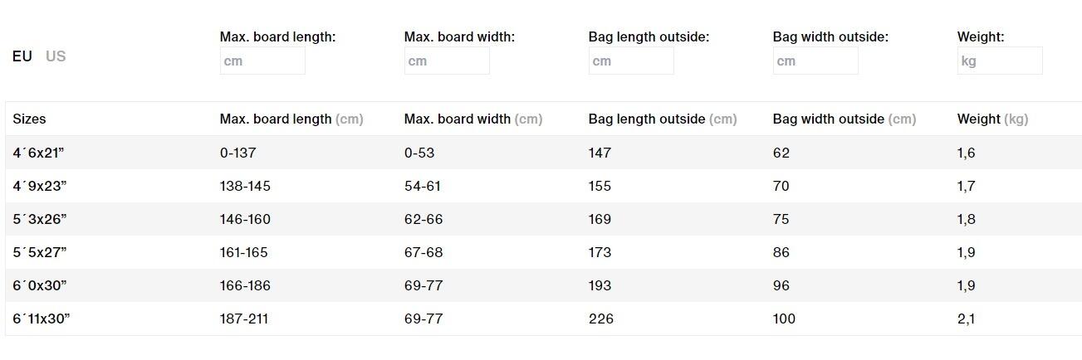
Task: Pick the 5´5x27” size row
Action: pyautogui.click(x=543, y=252)
